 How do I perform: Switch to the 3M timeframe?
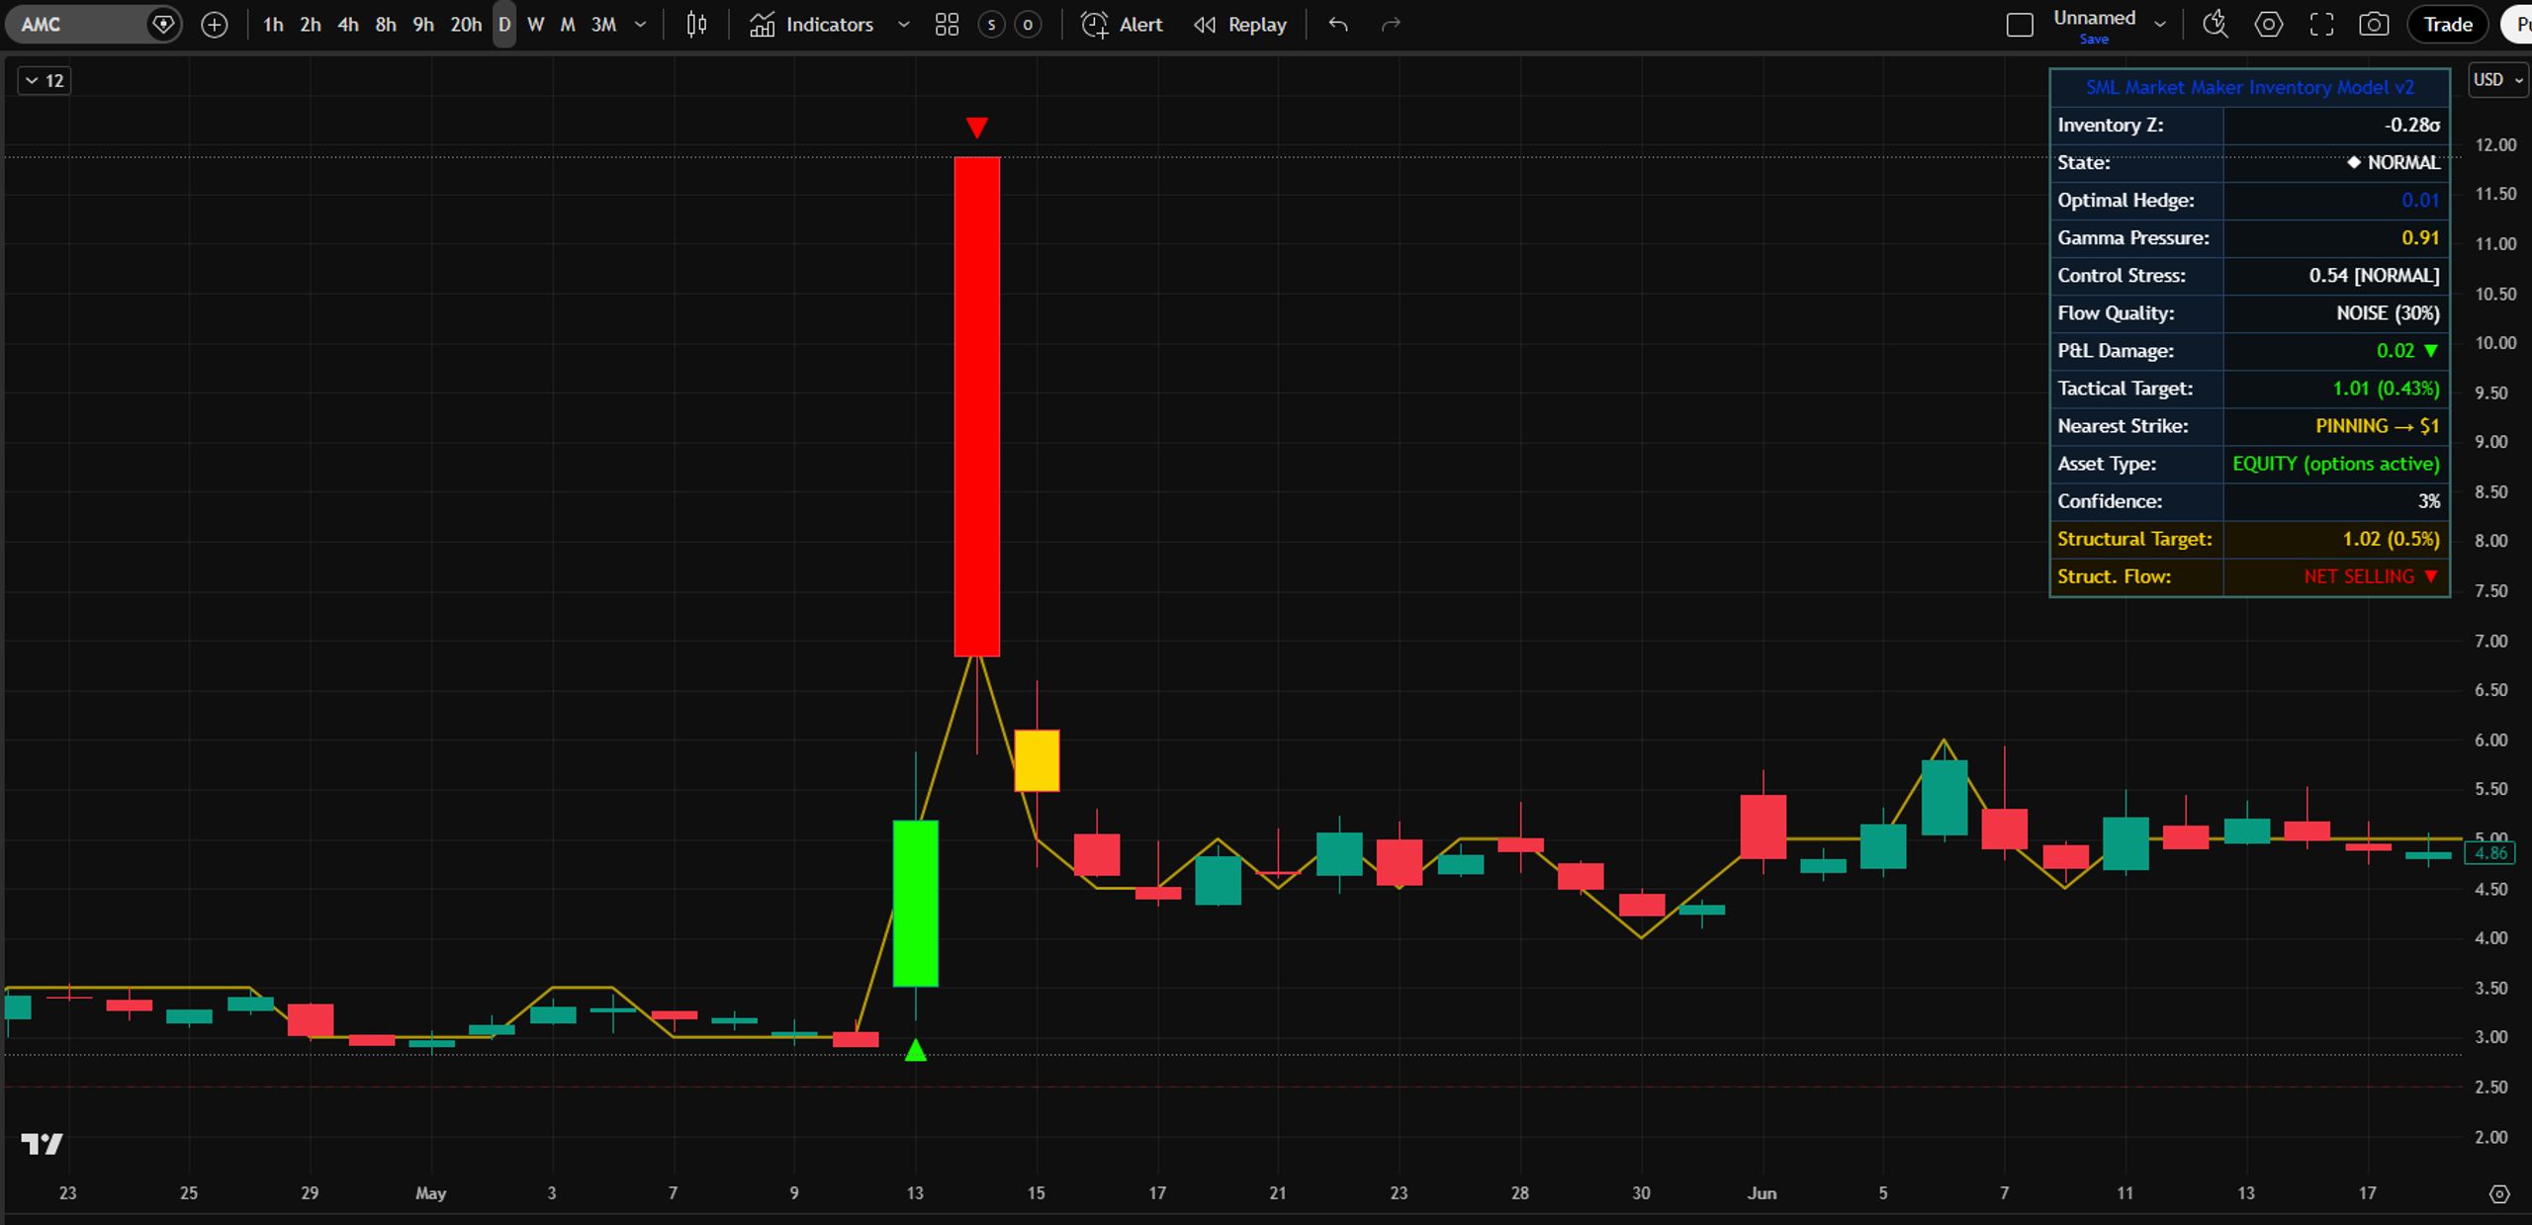click(x=603, y=25)
